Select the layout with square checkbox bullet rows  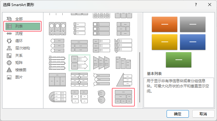pos(101,29)
